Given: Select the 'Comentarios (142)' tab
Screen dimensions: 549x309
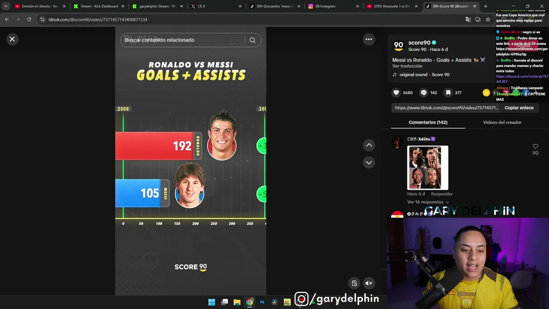Looking at the screenshot, I should pyautogui.click(x=428, y=122).
